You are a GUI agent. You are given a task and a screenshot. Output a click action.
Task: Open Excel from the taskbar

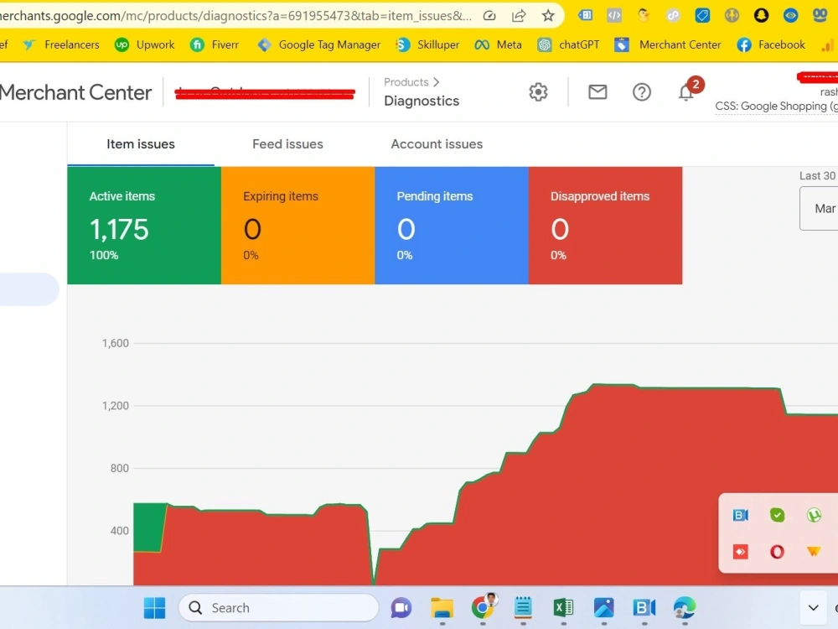pyautogui.click(x=563, y=607)
